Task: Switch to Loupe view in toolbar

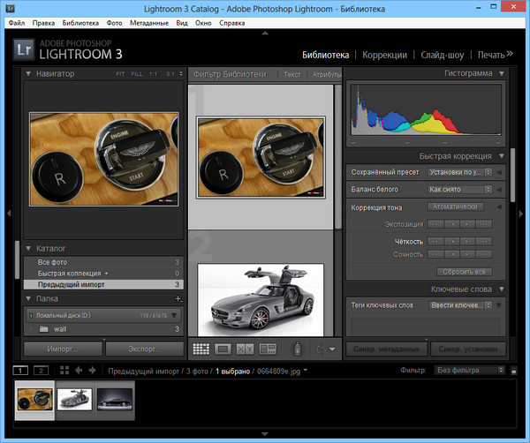Action: (223, 349)
